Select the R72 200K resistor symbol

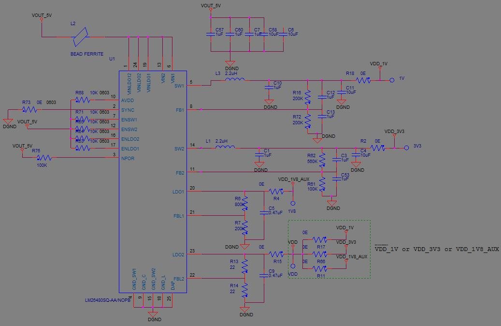[x=307, y=121]
